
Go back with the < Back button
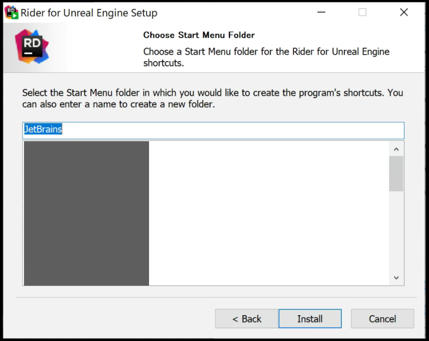[x=247, y=319]
